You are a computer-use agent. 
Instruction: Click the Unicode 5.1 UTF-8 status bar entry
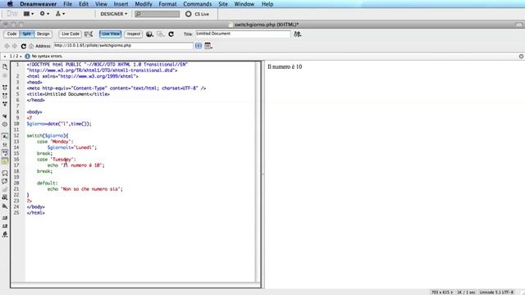496,293
